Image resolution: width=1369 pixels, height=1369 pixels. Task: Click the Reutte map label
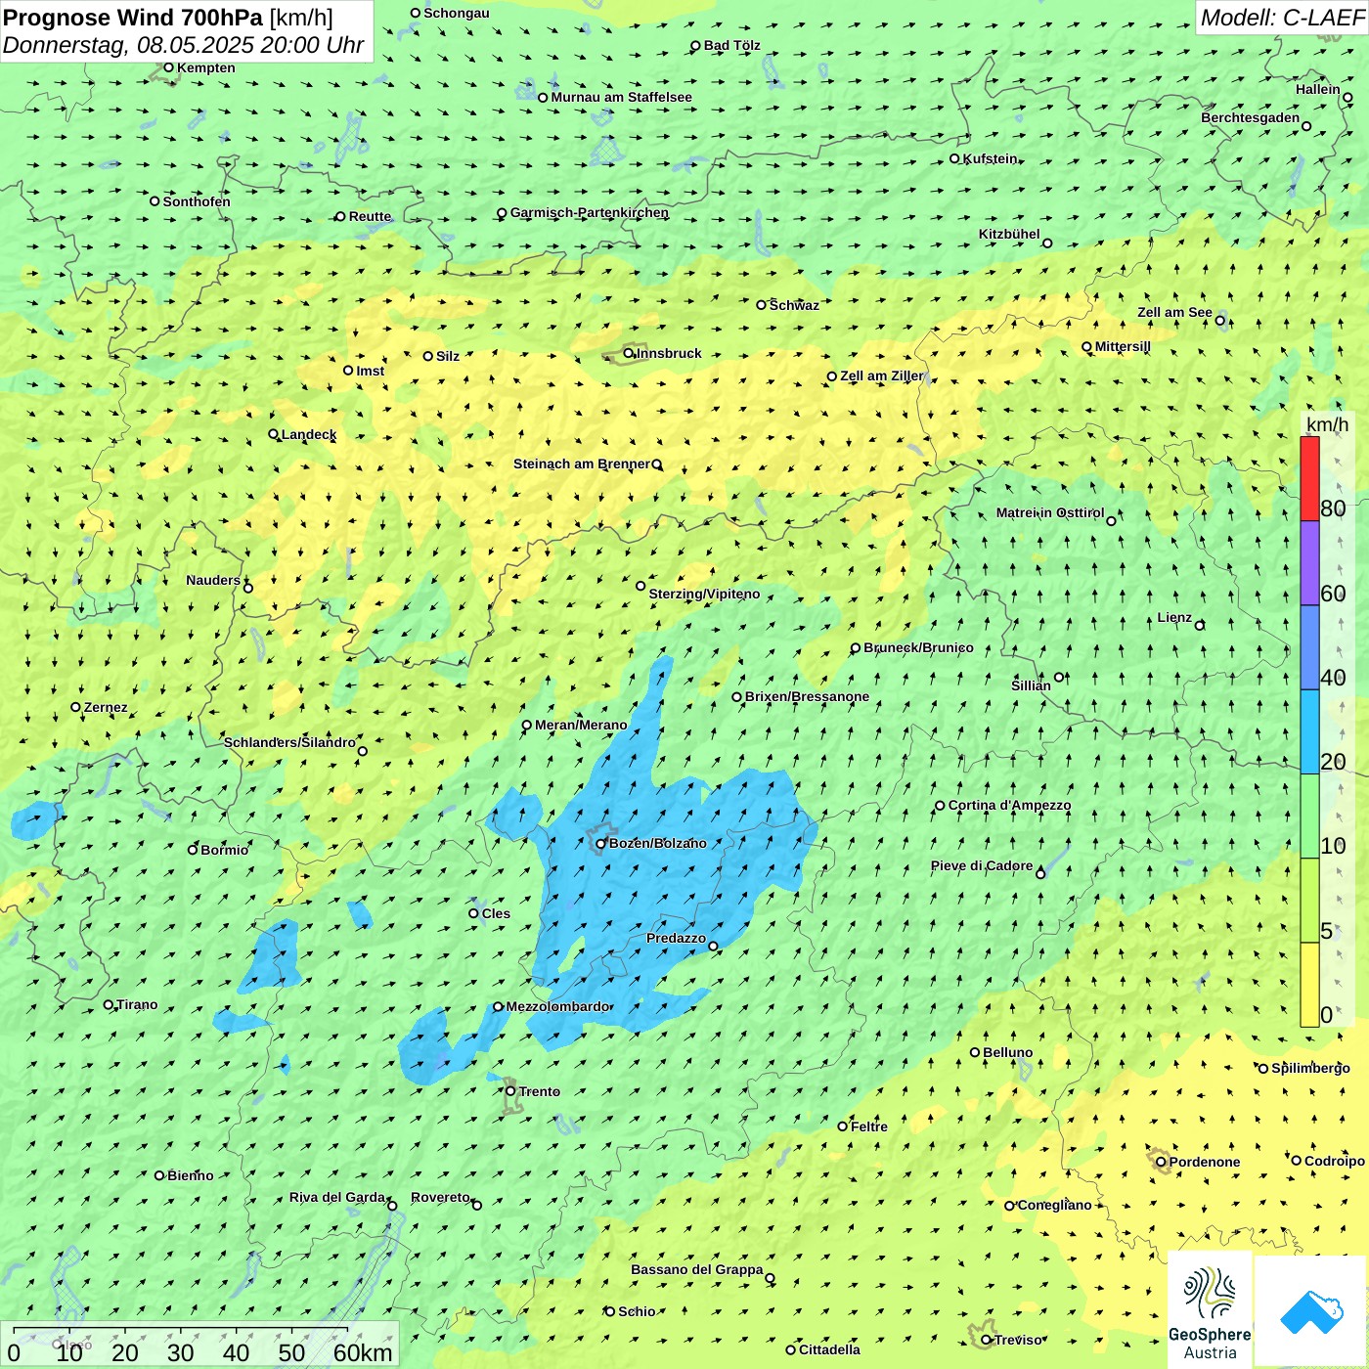[370, 216]
